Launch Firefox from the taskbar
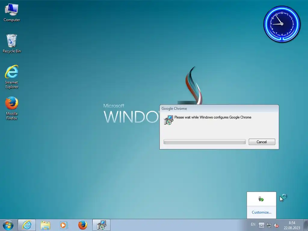Viewport: 308px width, 231px height. click(x=82, y=225)
